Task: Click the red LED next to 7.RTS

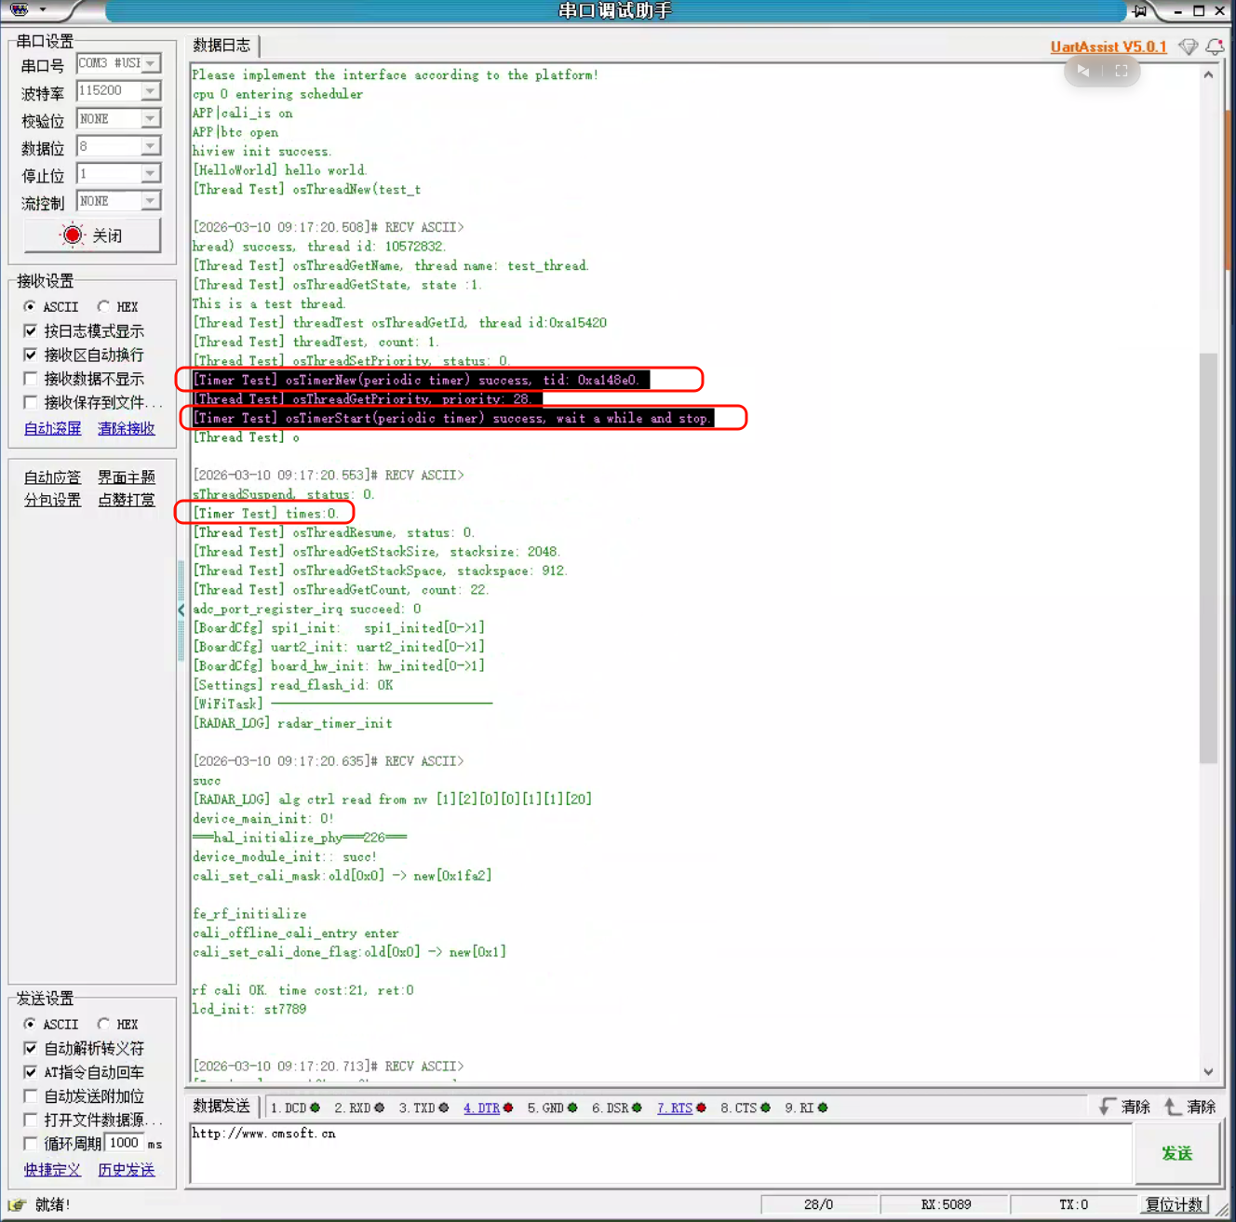Action: tap(701, 1108)
